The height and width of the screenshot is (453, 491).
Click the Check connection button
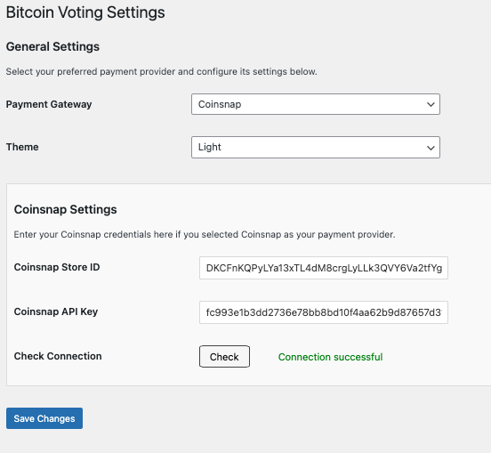tap(224, 357)
